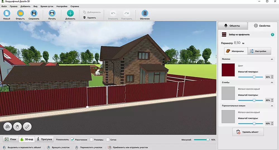Print the design via the printer icon

point(52,13)
